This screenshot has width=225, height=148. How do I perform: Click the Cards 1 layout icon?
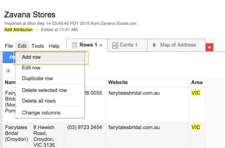click(x=115, y=45)
